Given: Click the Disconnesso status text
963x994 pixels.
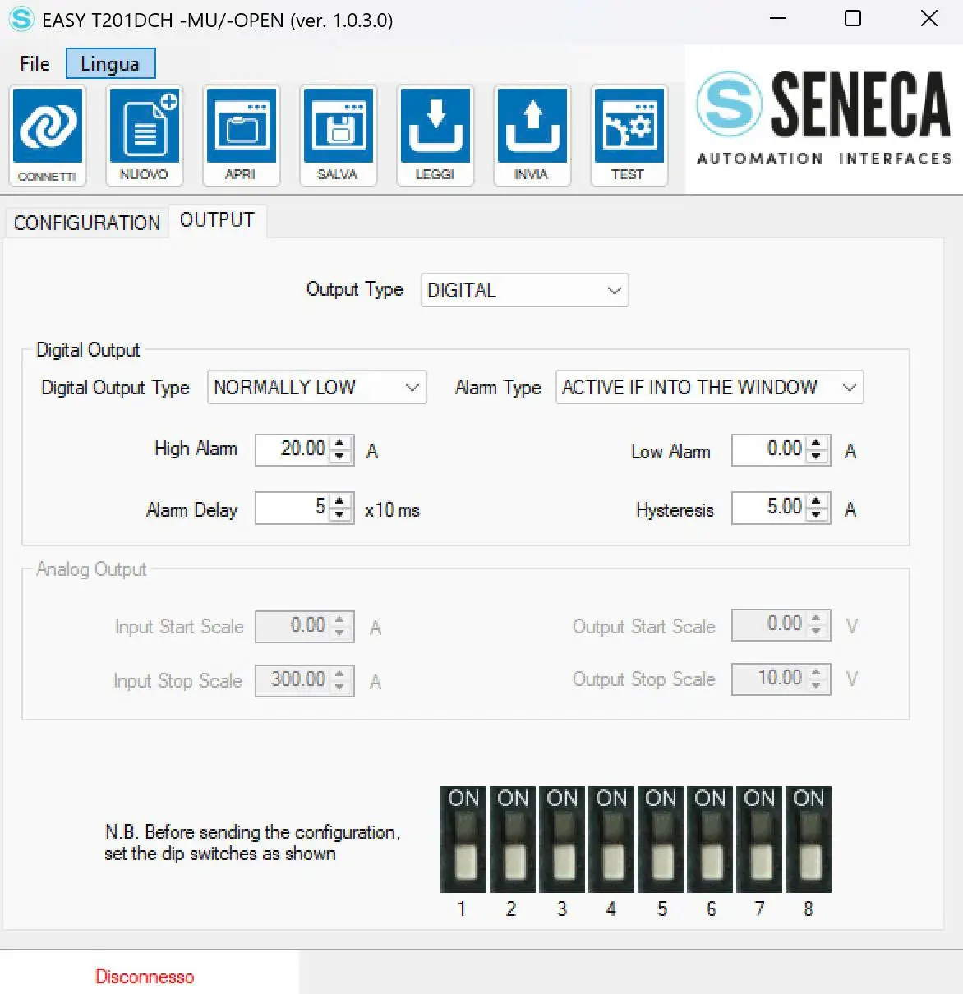Looking at the screenshot, I should pos(145,977).
